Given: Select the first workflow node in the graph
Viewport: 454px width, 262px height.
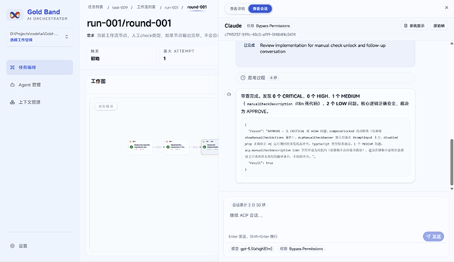Looking at the screenshot, I should 140,147.
